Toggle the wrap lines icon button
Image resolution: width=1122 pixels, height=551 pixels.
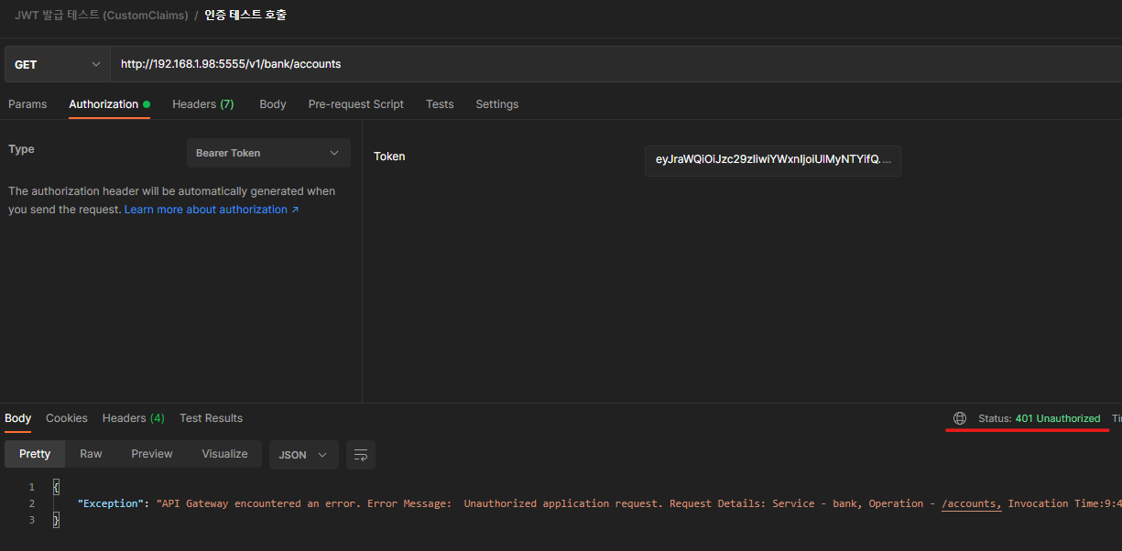361,455
